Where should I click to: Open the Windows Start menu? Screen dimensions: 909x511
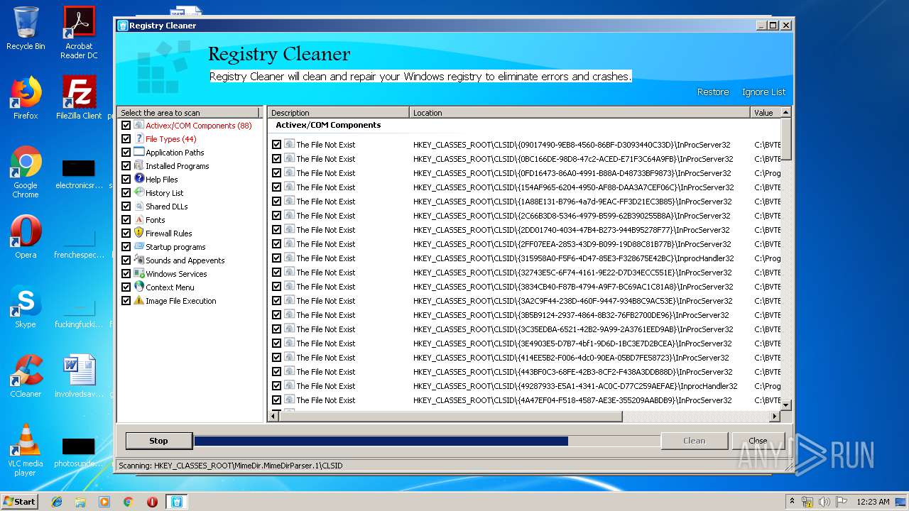click(x=19, y=502)
